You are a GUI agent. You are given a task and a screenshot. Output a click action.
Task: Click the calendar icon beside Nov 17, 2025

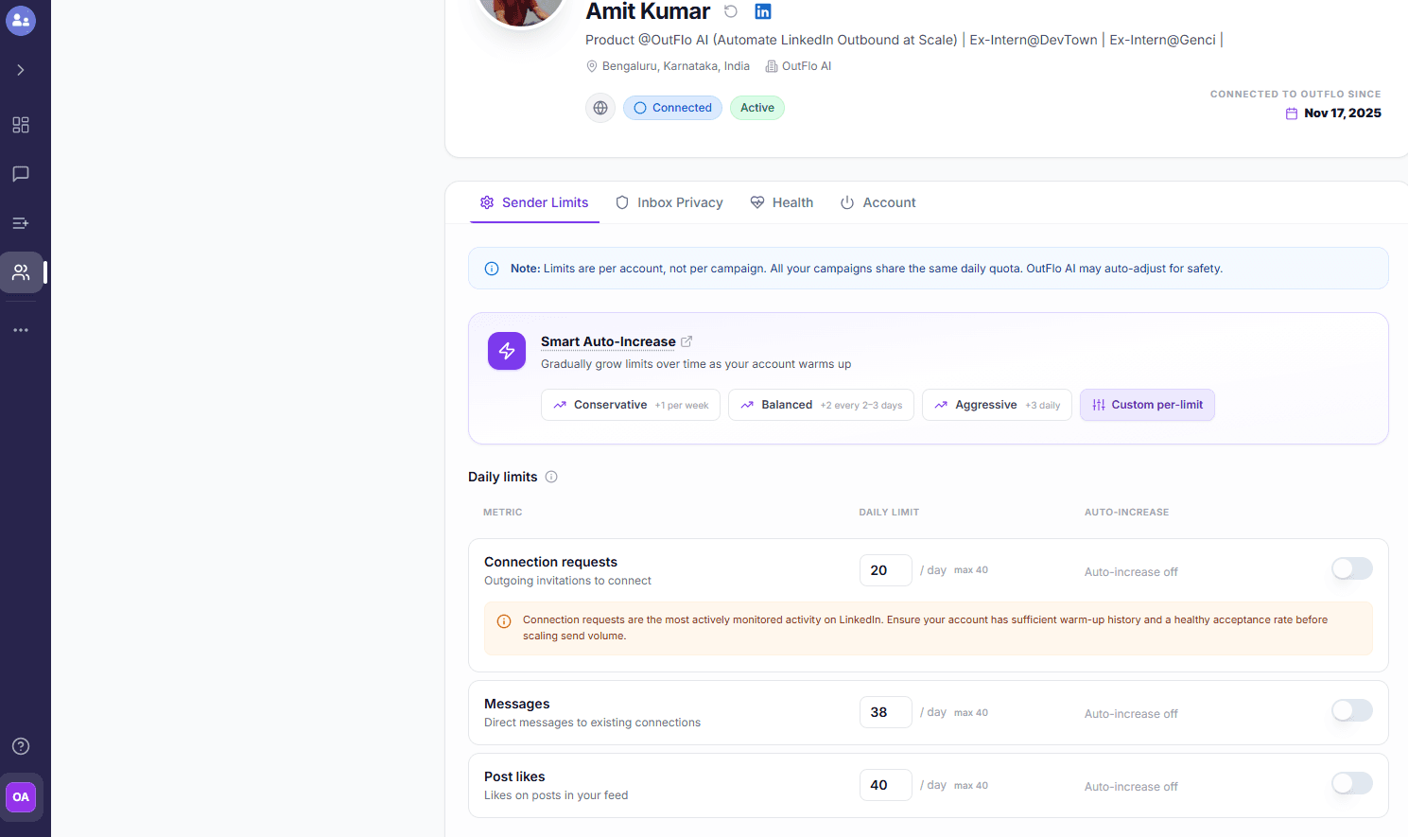click(1292, 113)
